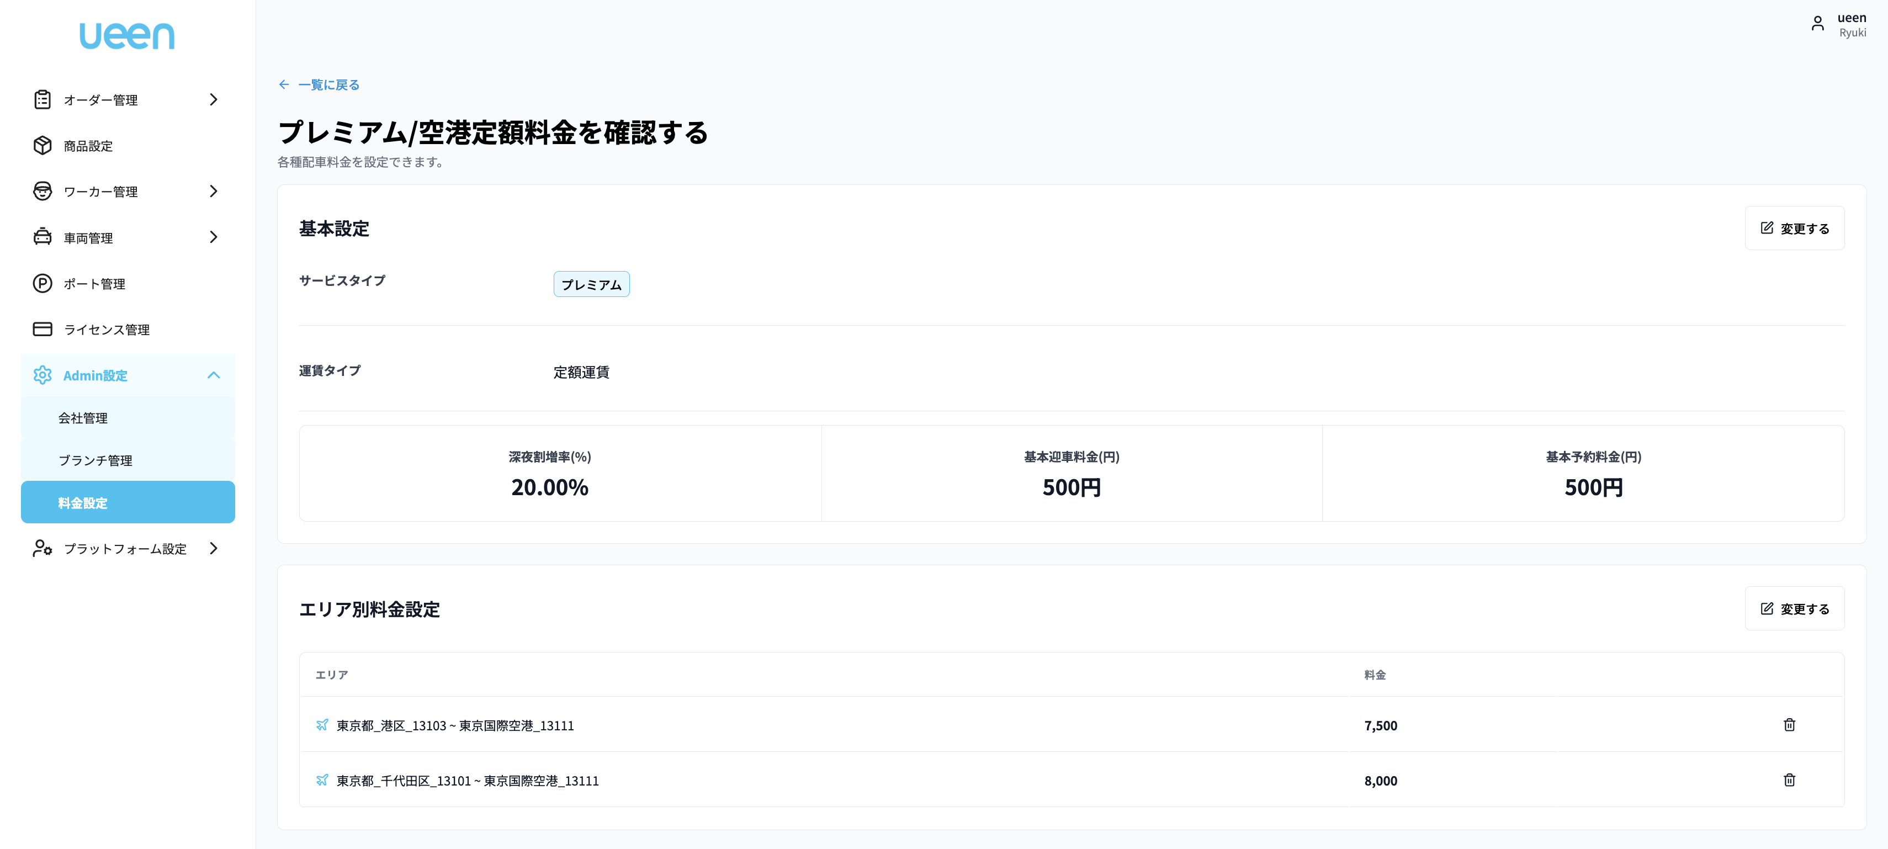
Task: Click the ueen logo
Action: tap(127, 36)
